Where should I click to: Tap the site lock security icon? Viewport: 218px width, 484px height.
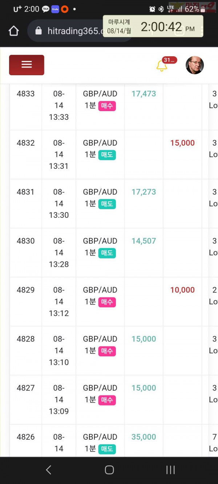click(x=39, y=31)
